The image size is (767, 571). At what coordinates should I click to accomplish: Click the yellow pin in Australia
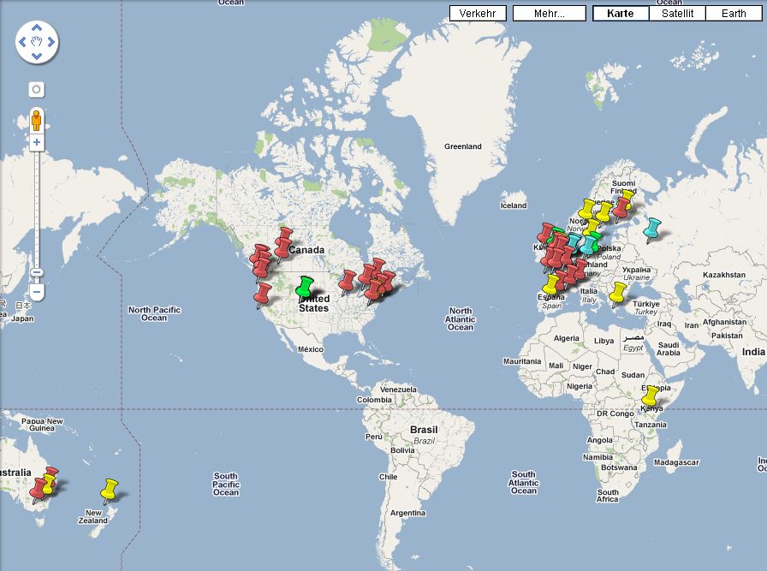[x=49, y=483]
